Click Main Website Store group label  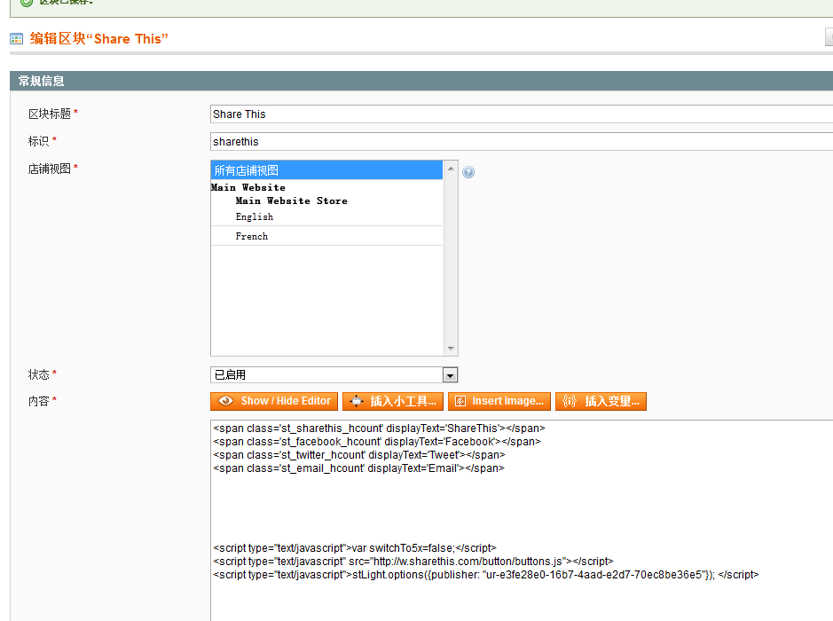(291, 200)
